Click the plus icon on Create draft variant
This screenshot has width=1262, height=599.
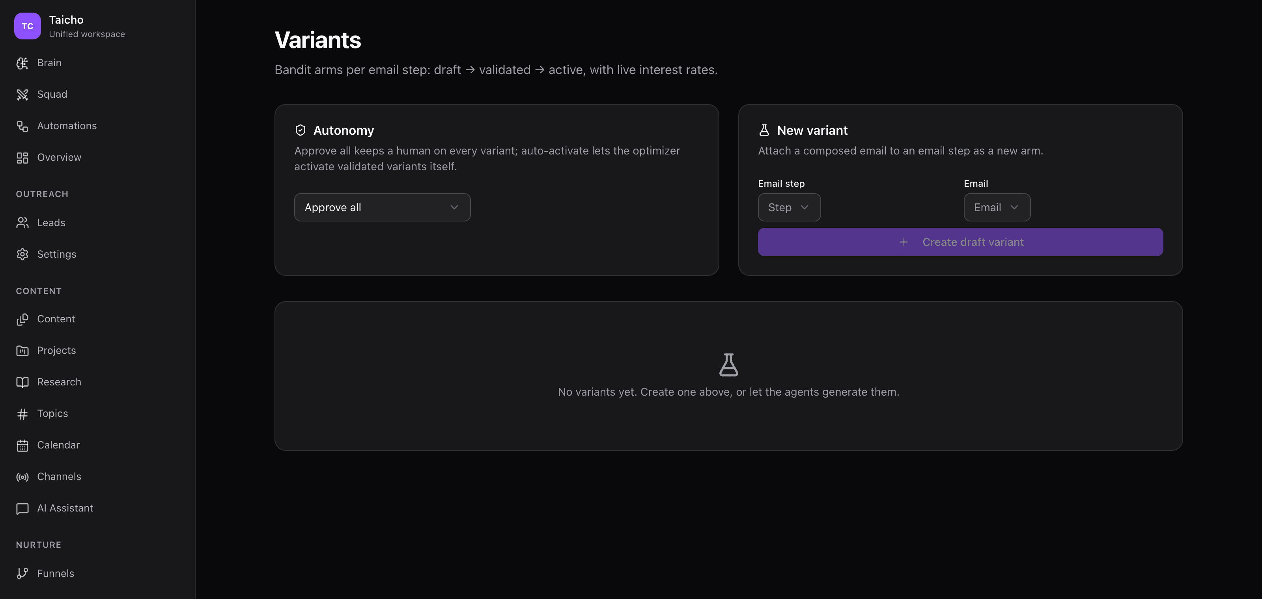[904, 242]
